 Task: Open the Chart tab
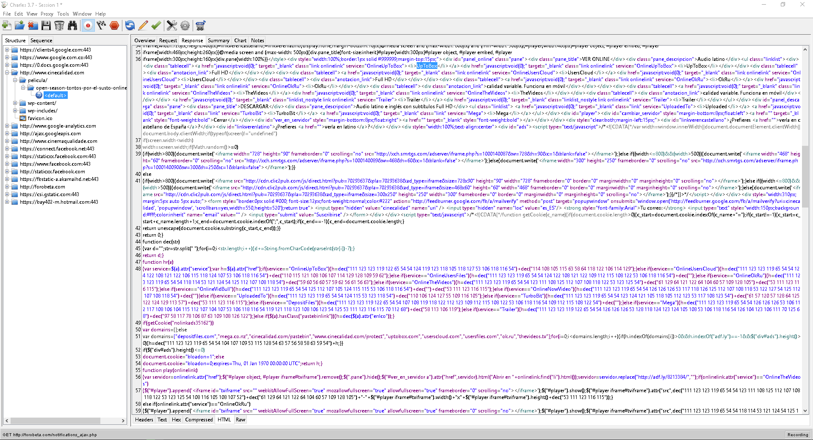click(241, 41)
